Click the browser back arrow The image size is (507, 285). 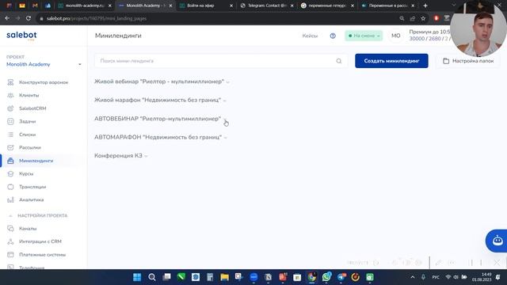pos(7,18)
